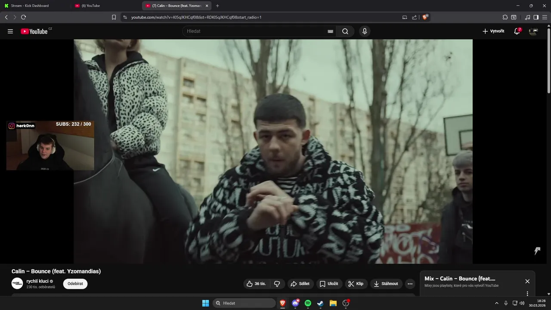Open the network status tray icon
This screenshot has height=310, width=551.
pos(515,303)
